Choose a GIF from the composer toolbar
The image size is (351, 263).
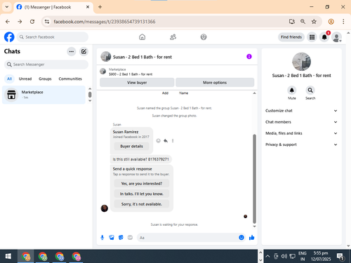[x=130, y=238]
